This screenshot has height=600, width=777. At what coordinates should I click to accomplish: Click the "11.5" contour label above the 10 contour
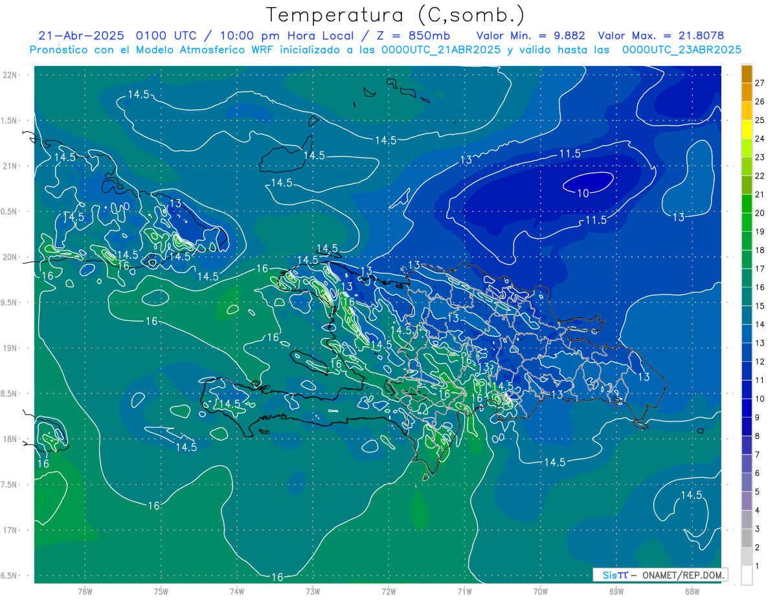tap(570, 153)
